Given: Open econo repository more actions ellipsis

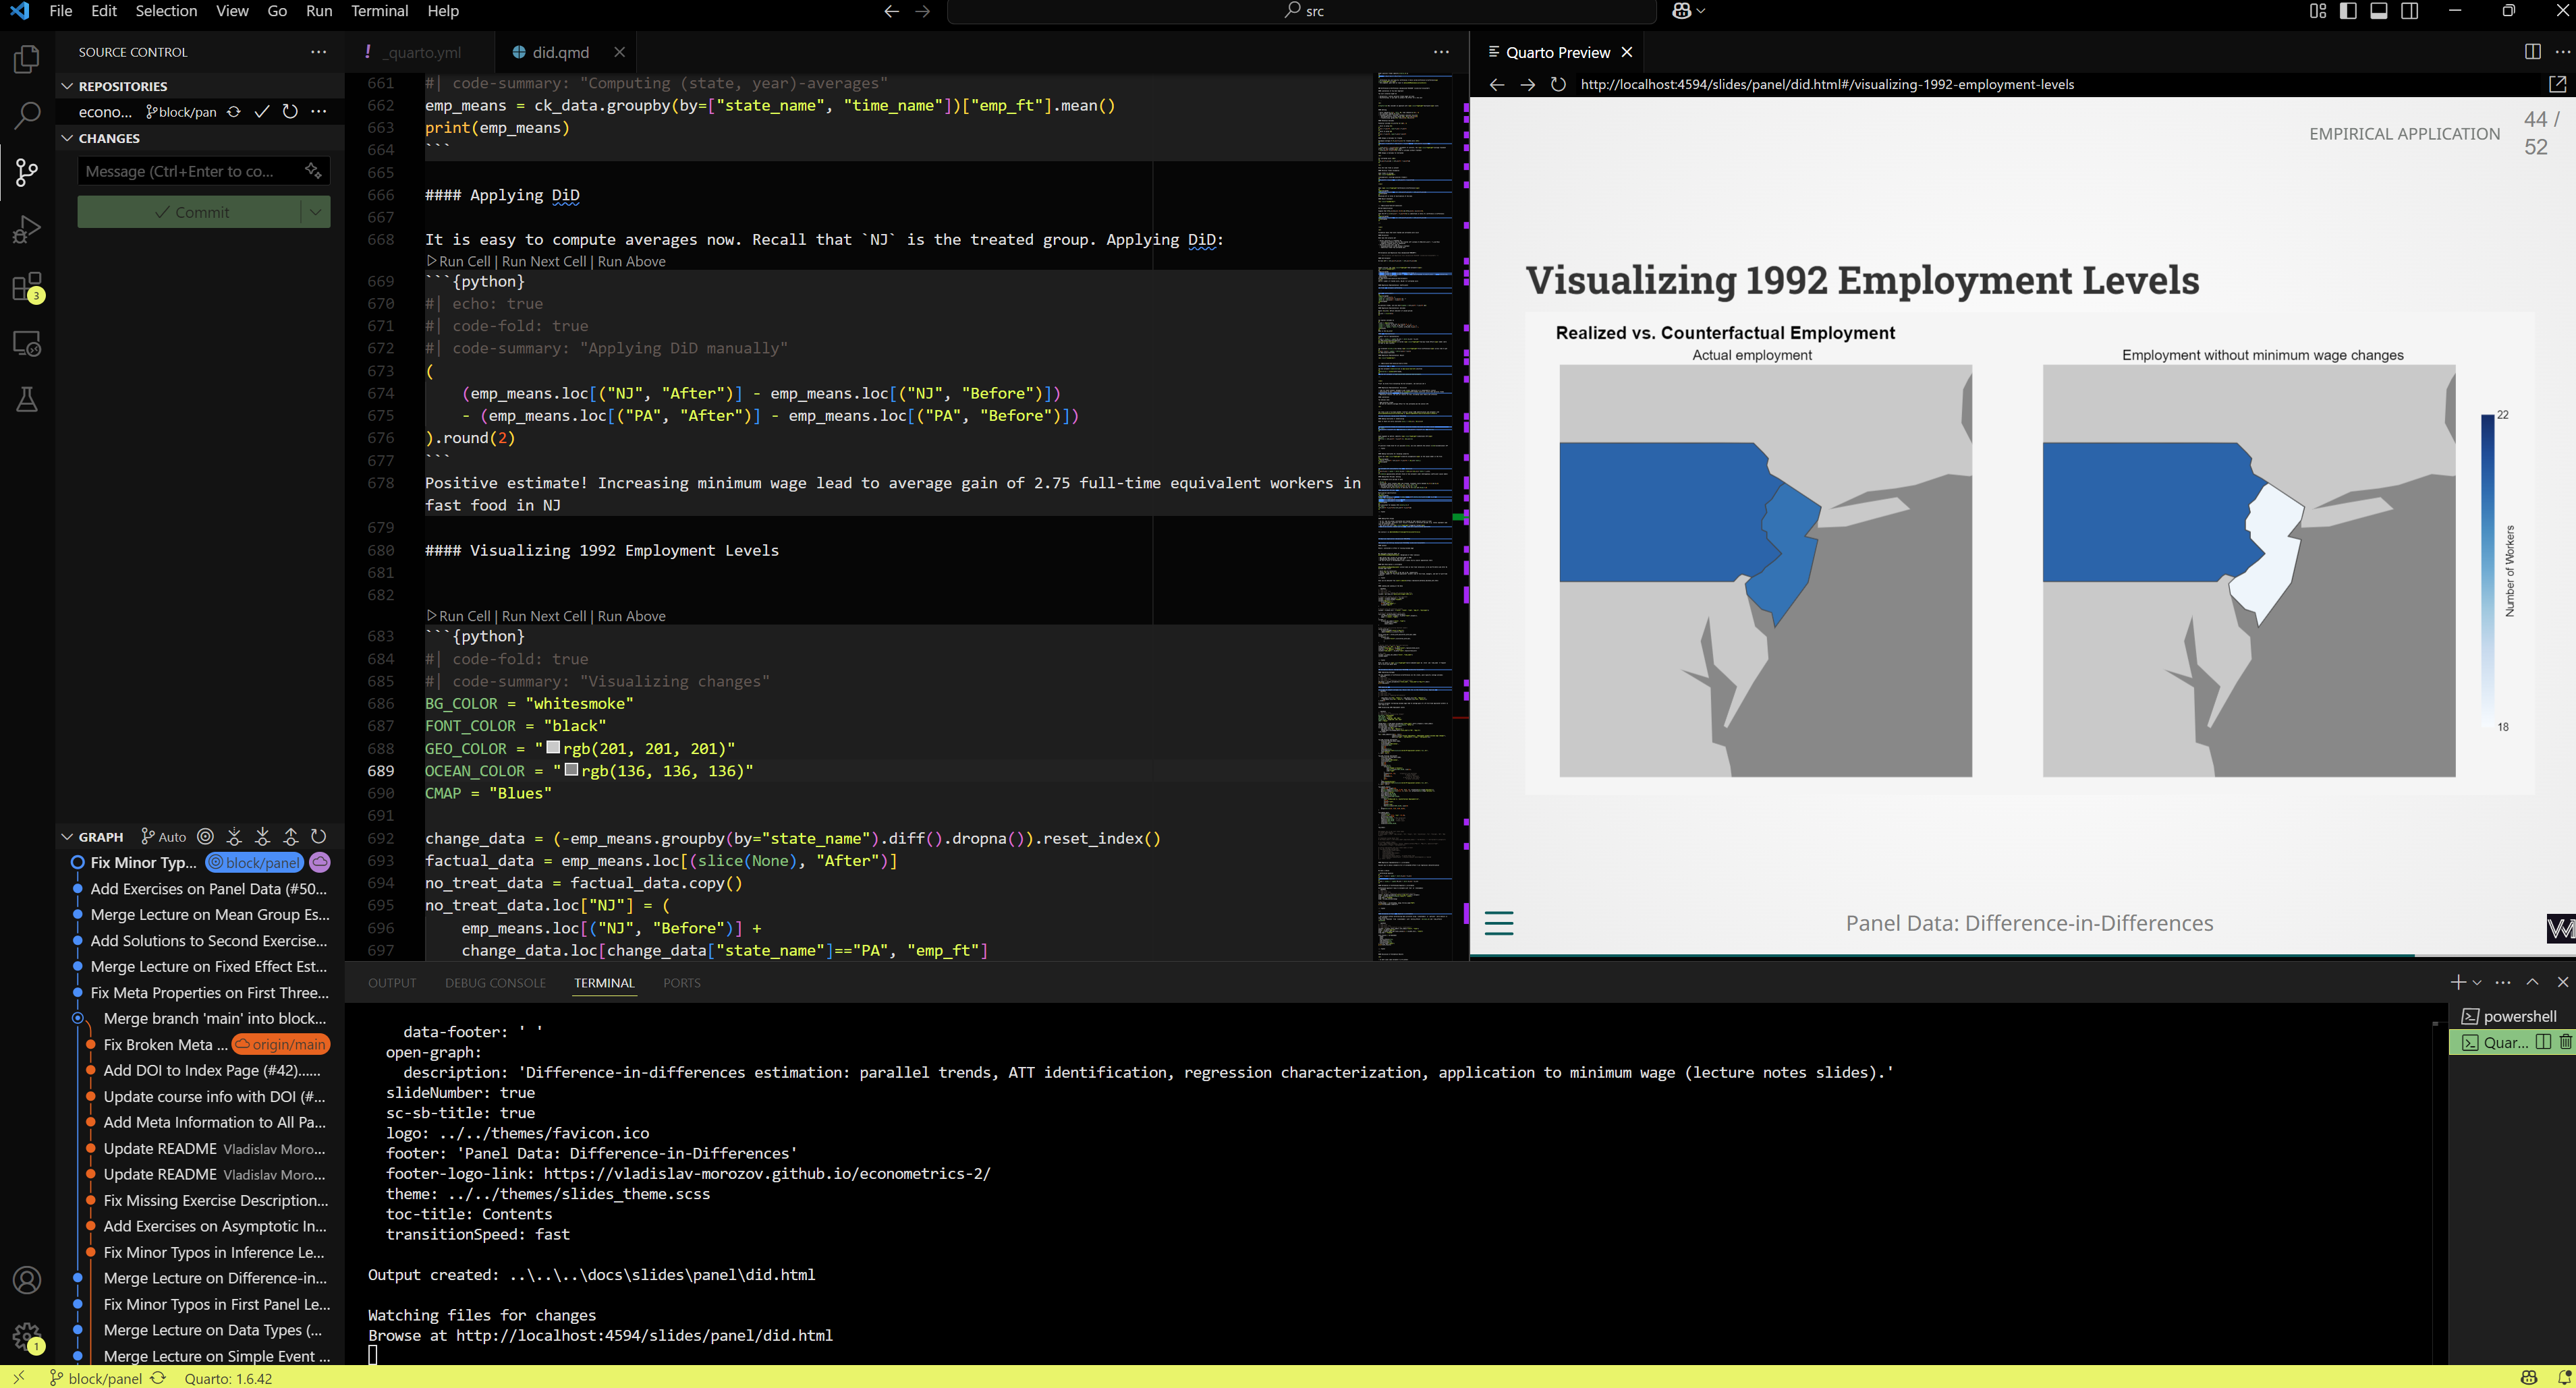Looking at the screenshot, I should (x=318, y=112).
